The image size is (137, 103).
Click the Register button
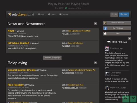(x=124, y=15)
